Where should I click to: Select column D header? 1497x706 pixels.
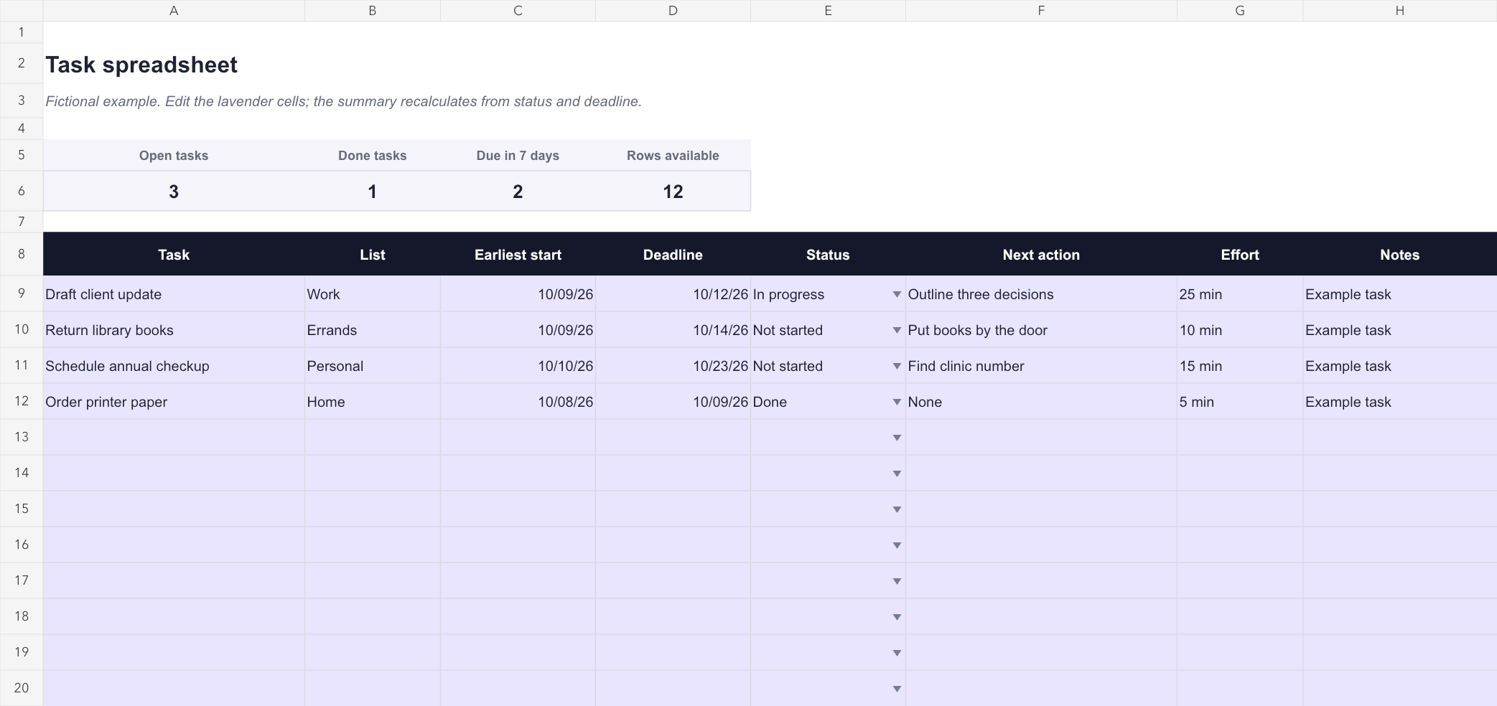pos(673,11)
